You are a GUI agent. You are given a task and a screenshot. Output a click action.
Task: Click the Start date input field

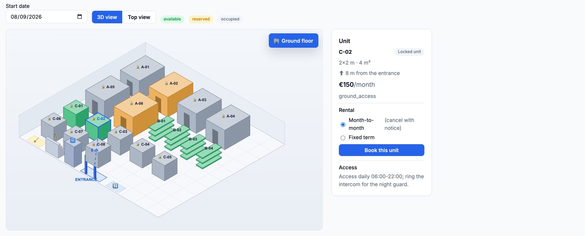(x=47, y=17)
